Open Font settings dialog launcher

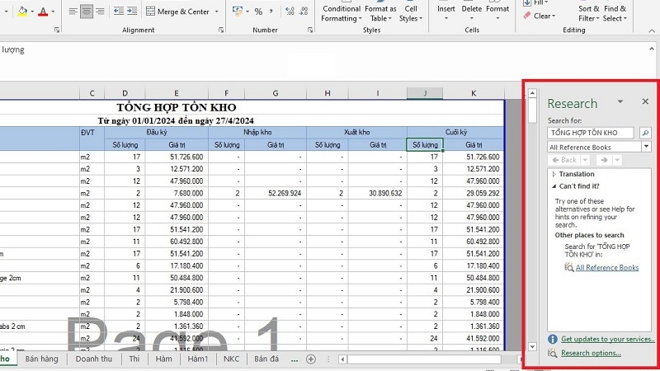pyautogui.click(x=57, y=30)
